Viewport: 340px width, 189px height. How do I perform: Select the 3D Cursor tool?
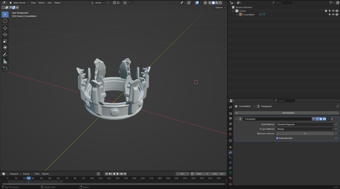click(5, 21)
